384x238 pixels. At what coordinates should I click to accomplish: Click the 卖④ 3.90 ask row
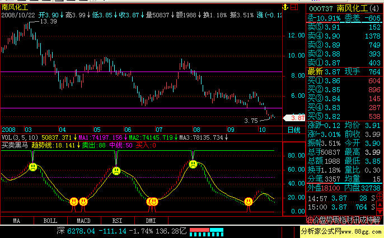[344, 36]
